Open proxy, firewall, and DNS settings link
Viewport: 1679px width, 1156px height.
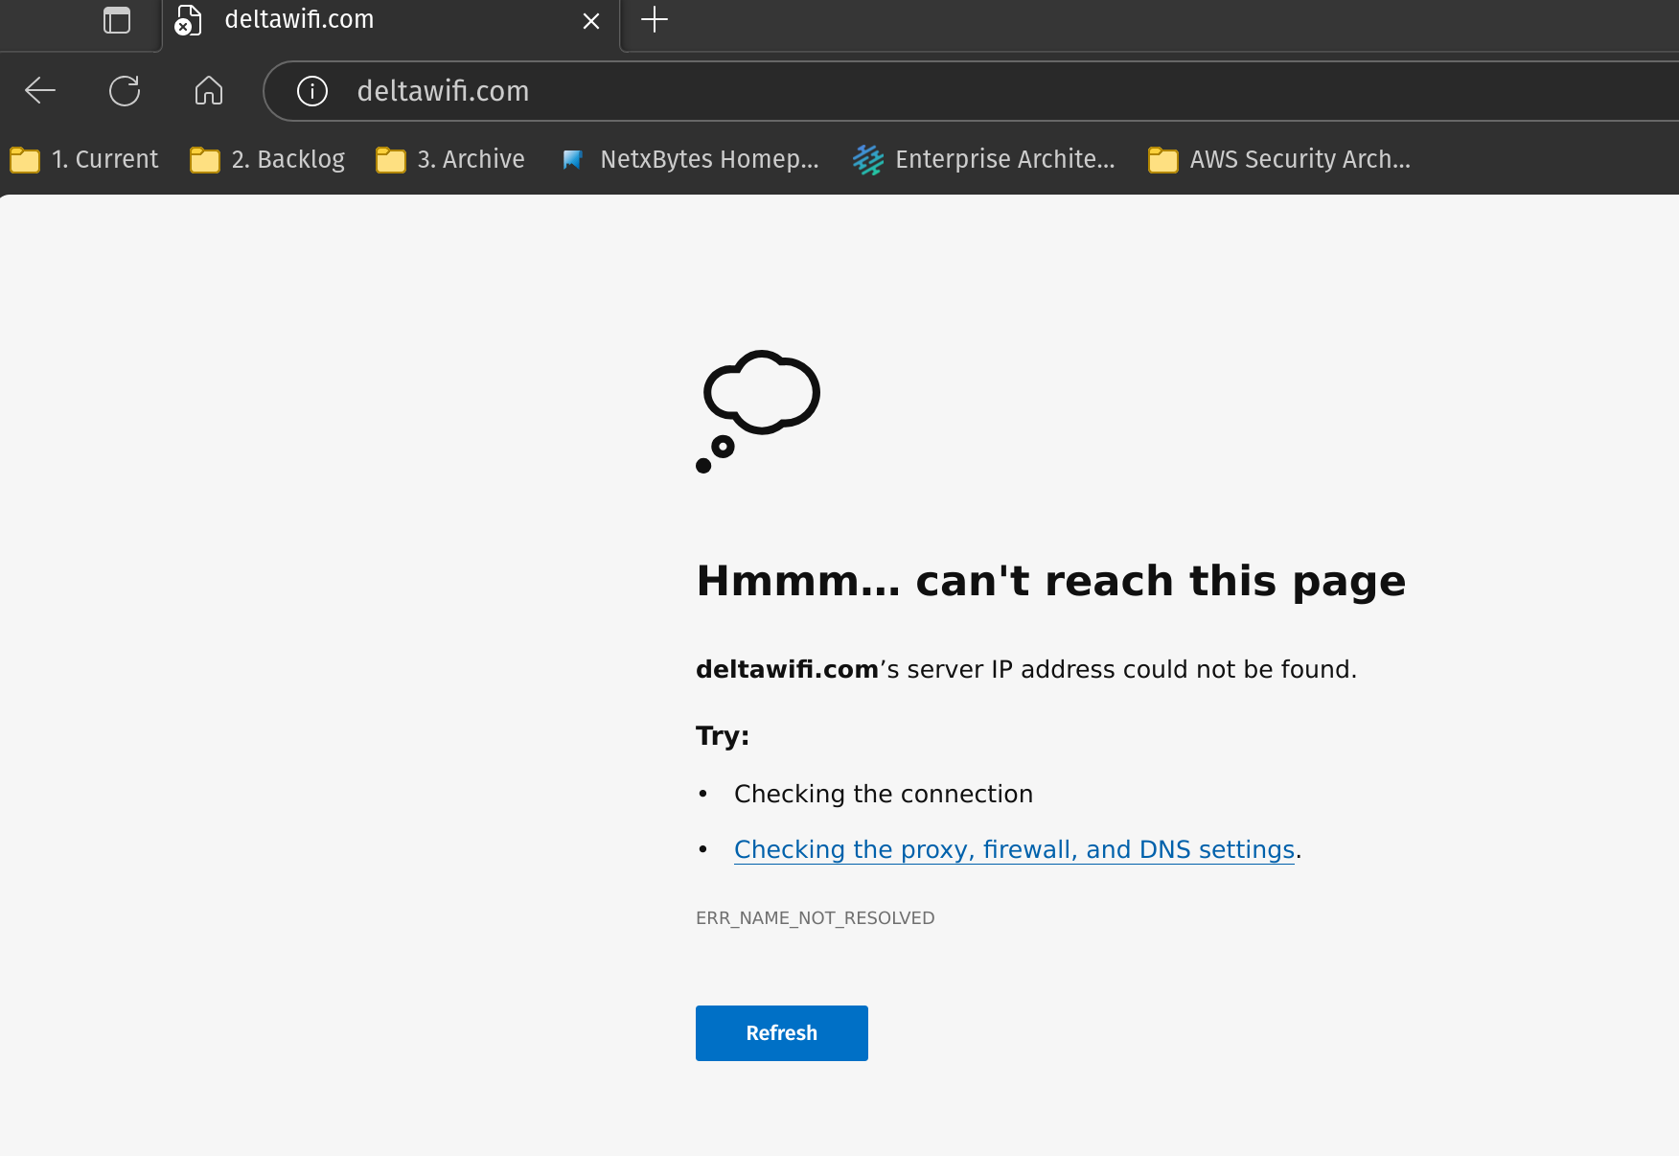[1014, 849]
